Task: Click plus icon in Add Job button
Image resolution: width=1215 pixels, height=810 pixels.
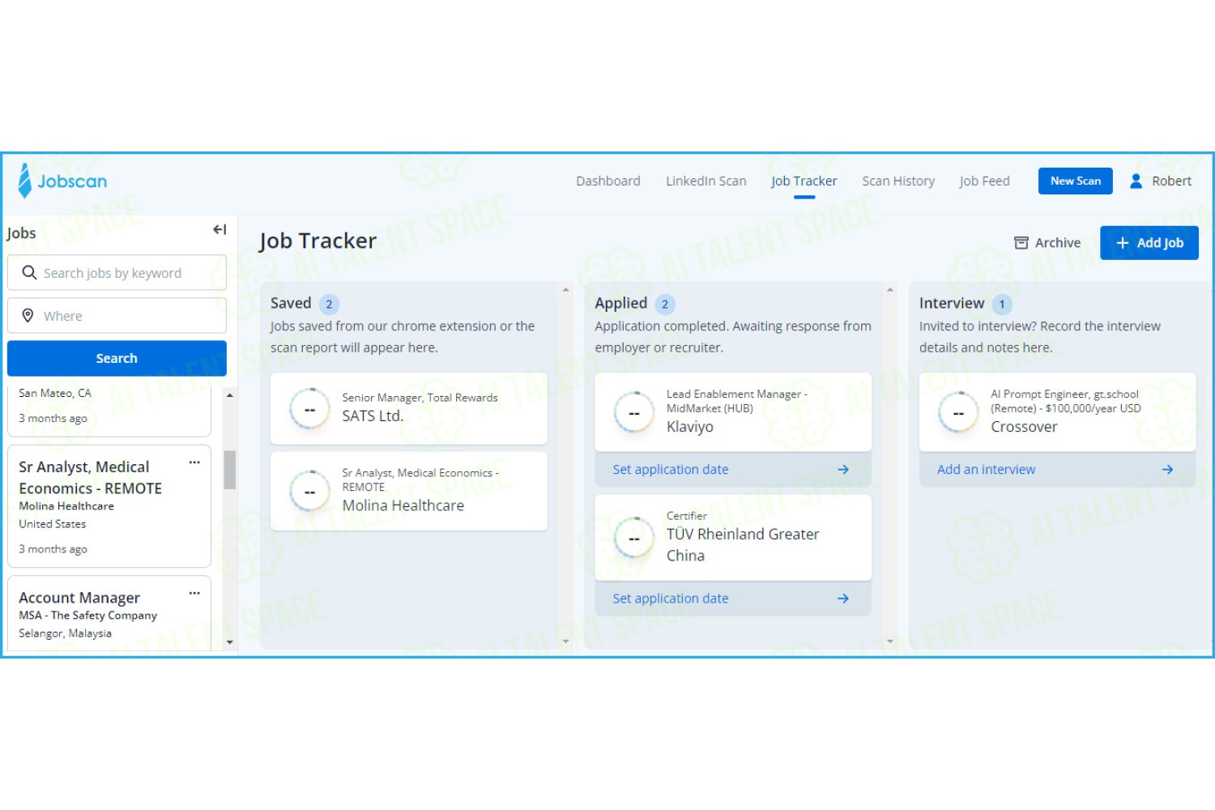Action: (x=1123, y=243)
